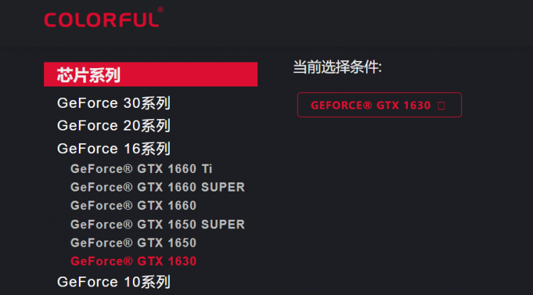Collapse the GeForce 16系列 category

click(x=113, y=149)
